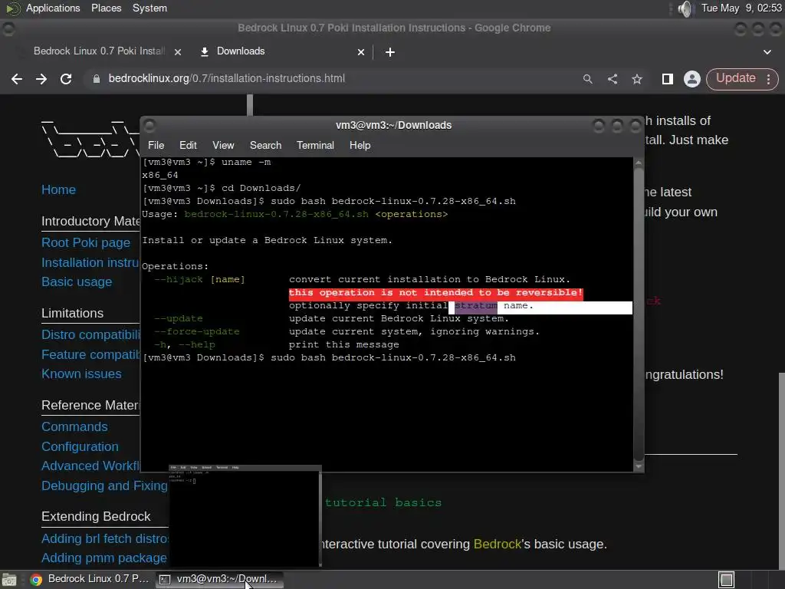Image resolution: width=785 pixels, height=589 pixels.
Task: Click the Update button in Chrome
Action: click(735, 78)
